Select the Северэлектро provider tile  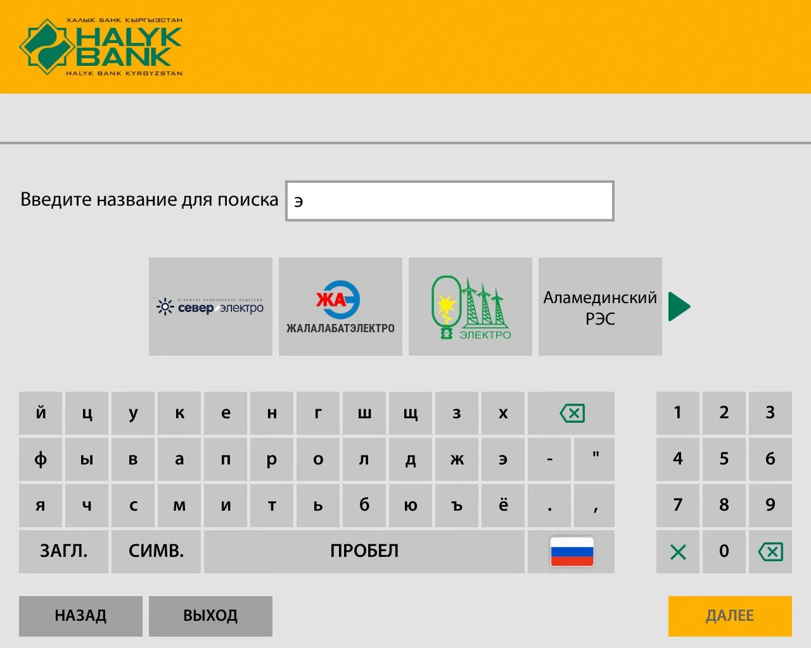point(210,306)
